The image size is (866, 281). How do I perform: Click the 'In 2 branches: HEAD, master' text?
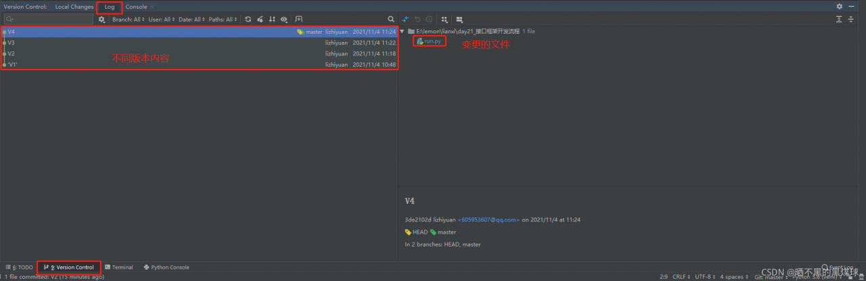click(442, 245)
